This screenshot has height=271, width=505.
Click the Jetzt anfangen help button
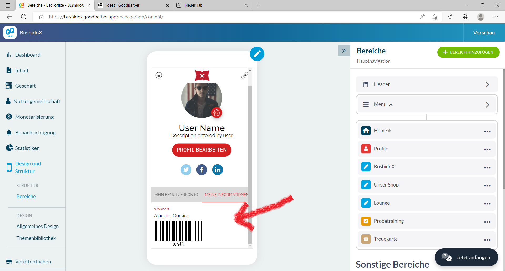point(466,257)
